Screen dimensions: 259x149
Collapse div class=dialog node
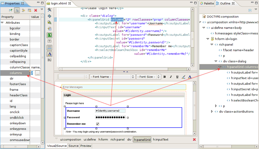(216, 61)
